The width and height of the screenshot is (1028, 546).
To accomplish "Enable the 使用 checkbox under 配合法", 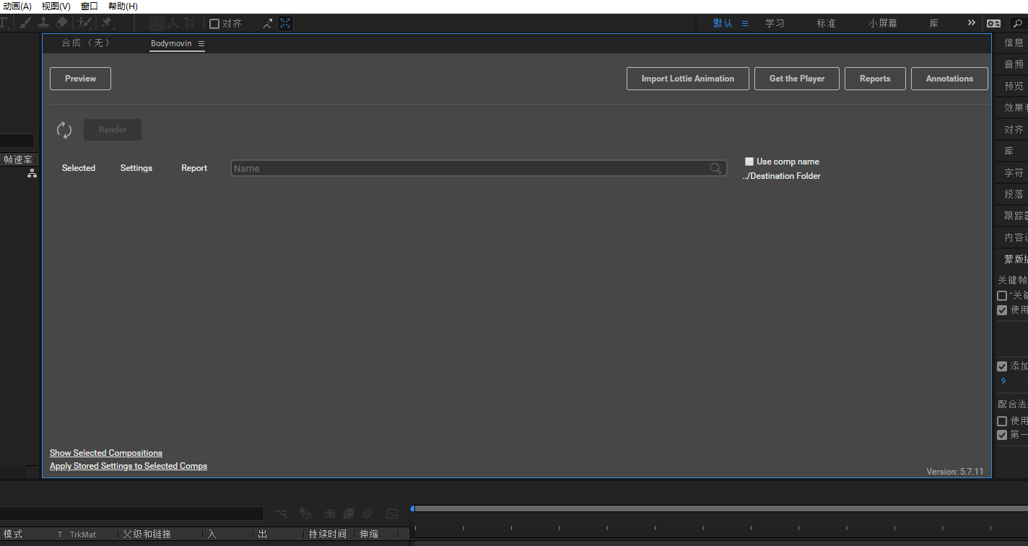I will click(1002, 421).
